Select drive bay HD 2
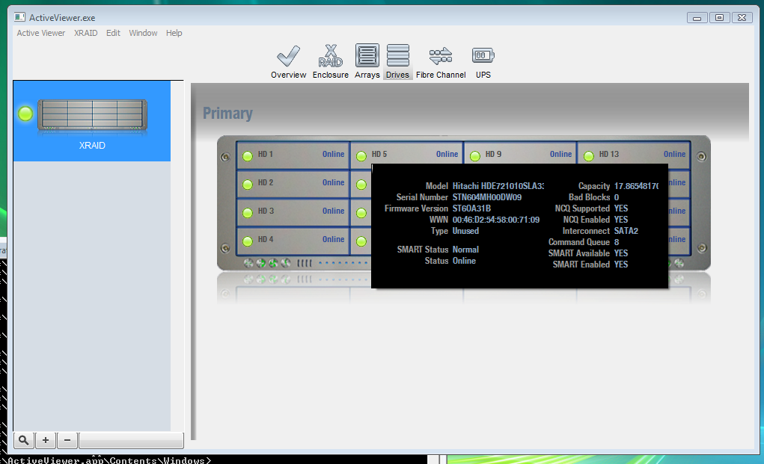764x464 pixels. pos(293,183)
